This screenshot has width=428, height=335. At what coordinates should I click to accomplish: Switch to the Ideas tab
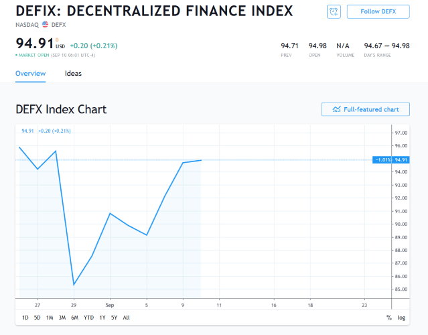[73, 73]
